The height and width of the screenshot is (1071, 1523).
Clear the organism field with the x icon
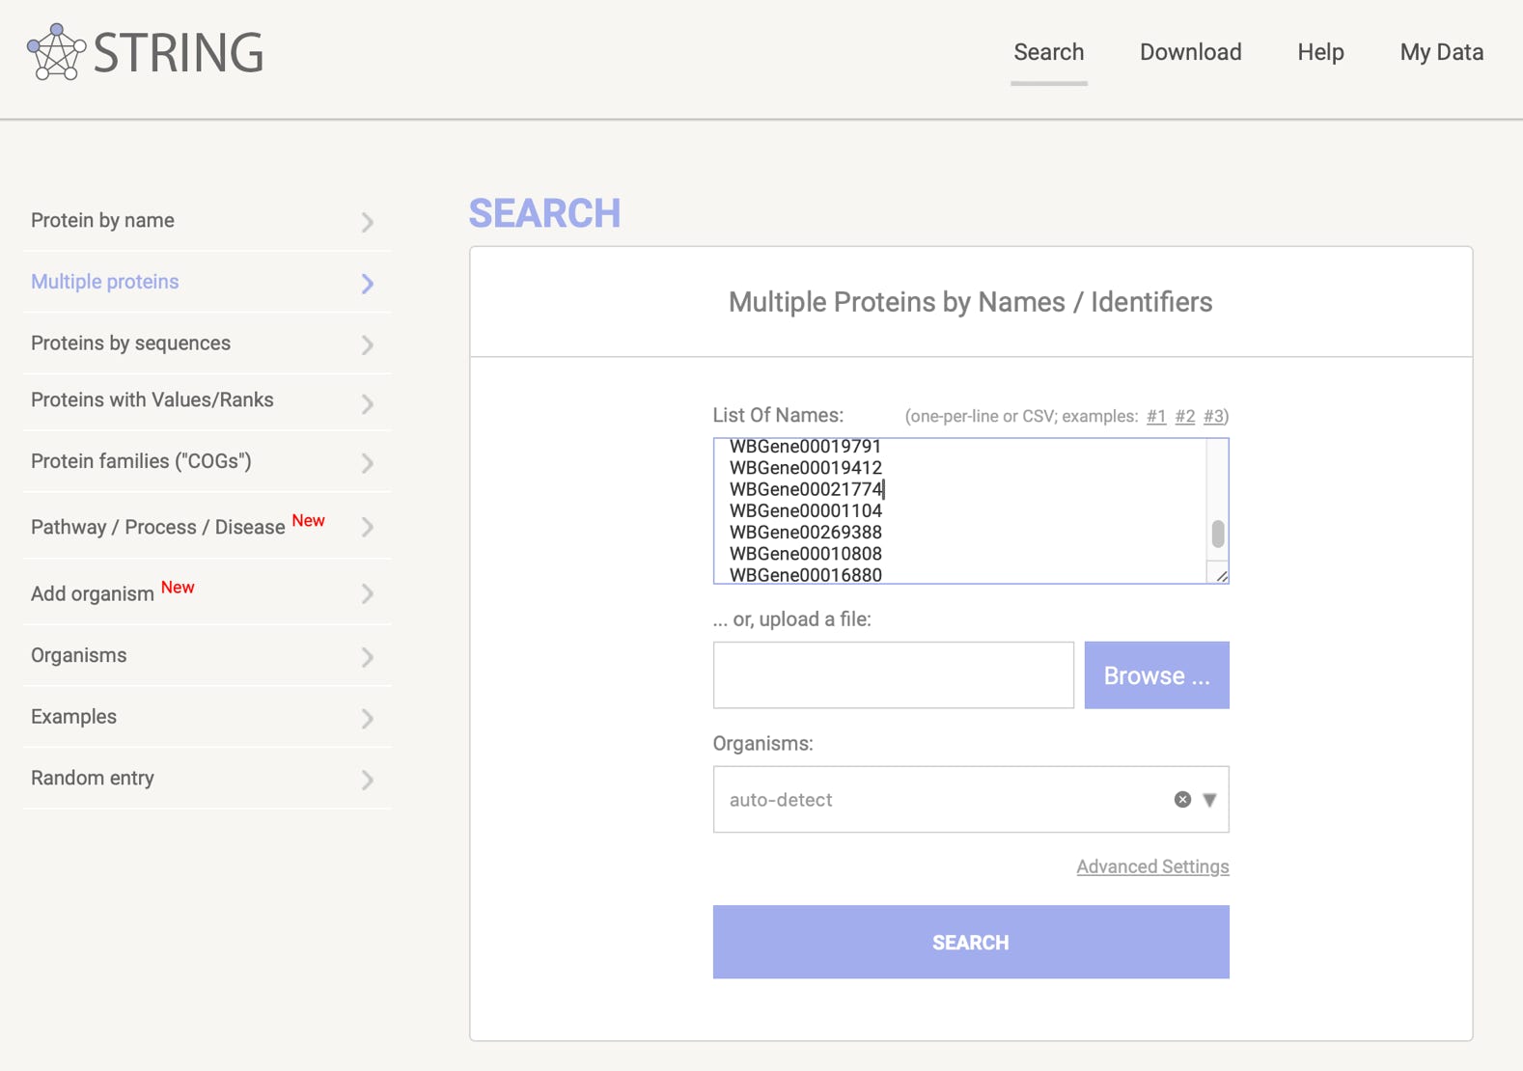pos(1182,799)
